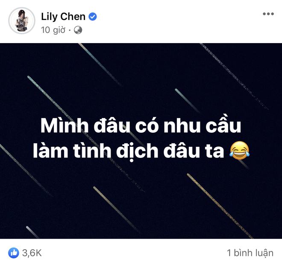Screen dimensions: 282x262
Task: Open the post's three-dot options menu
Action: (268, 14)
